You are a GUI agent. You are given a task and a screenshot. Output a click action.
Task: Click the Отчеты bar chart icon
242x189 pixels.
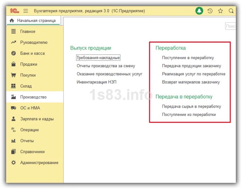(x=14, y=141)
